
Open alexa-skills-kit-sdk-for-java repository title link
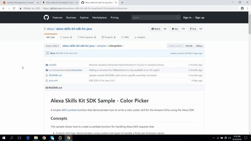click(74, 29)
